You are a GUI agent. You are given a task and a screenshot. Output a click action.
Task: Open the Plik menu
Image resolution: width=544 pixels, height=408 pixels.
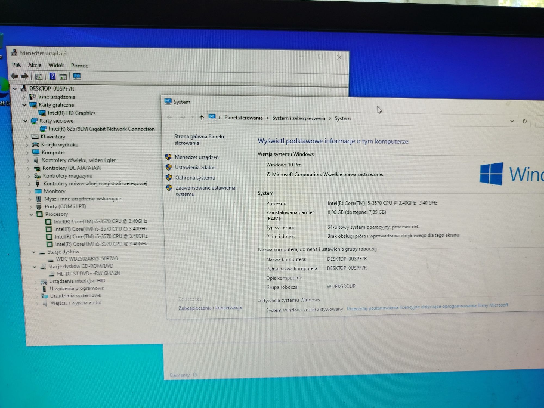point(16,65)
